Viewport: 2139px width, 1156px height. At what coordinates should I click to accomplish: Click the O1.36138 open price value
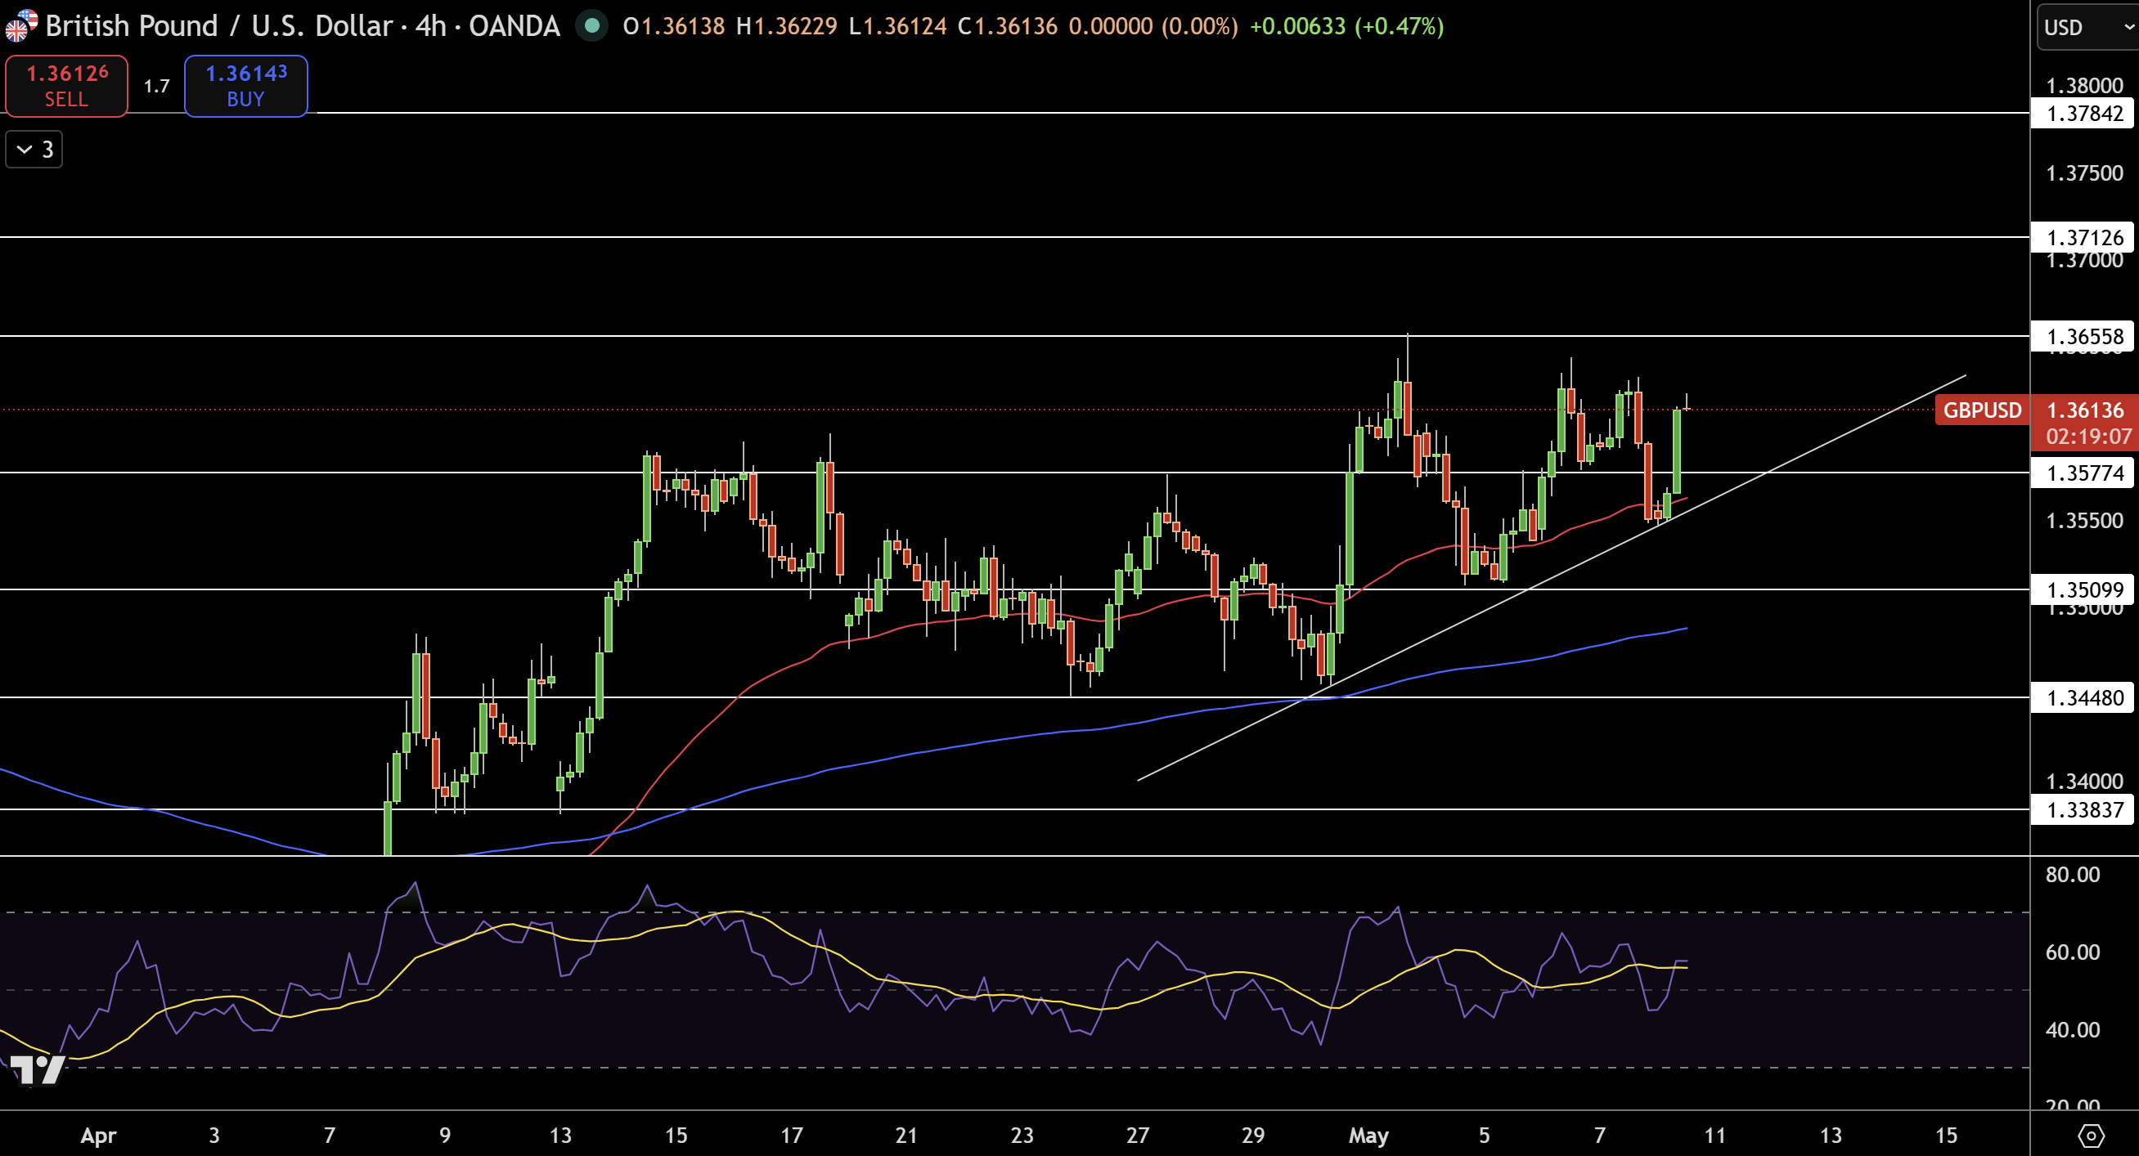(673, 26)
